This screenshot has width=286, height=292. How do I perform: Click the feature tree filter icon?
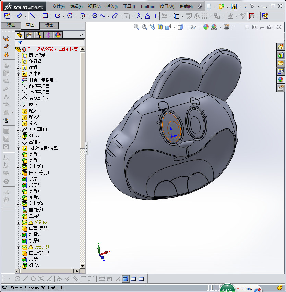[x=20, y=43]
